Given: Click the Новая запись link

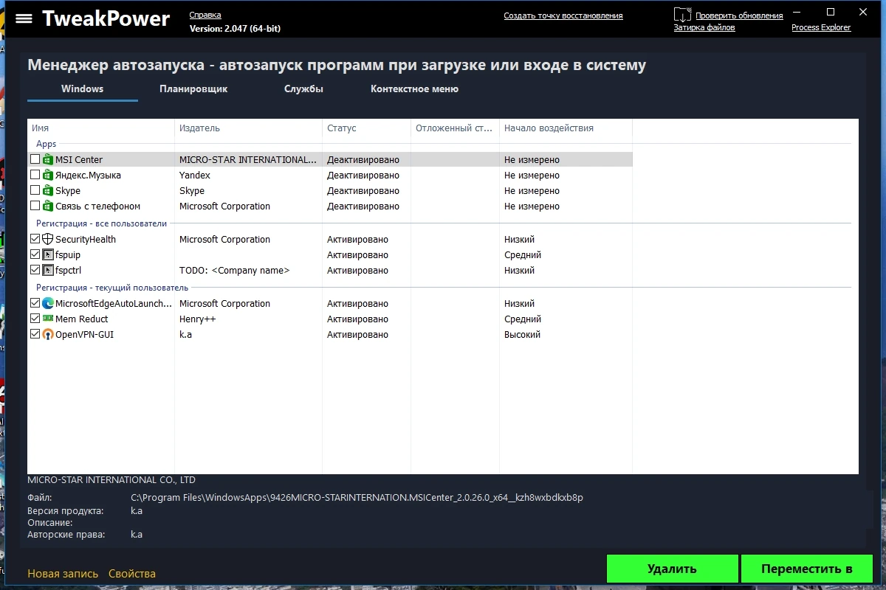Looking at the screenshot, I should point(63,574).
